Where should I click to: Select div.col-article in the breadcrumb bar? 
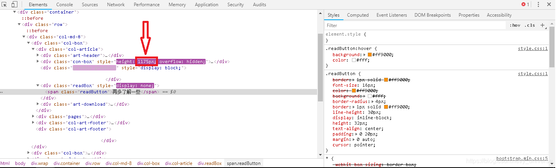pos(178,163)
